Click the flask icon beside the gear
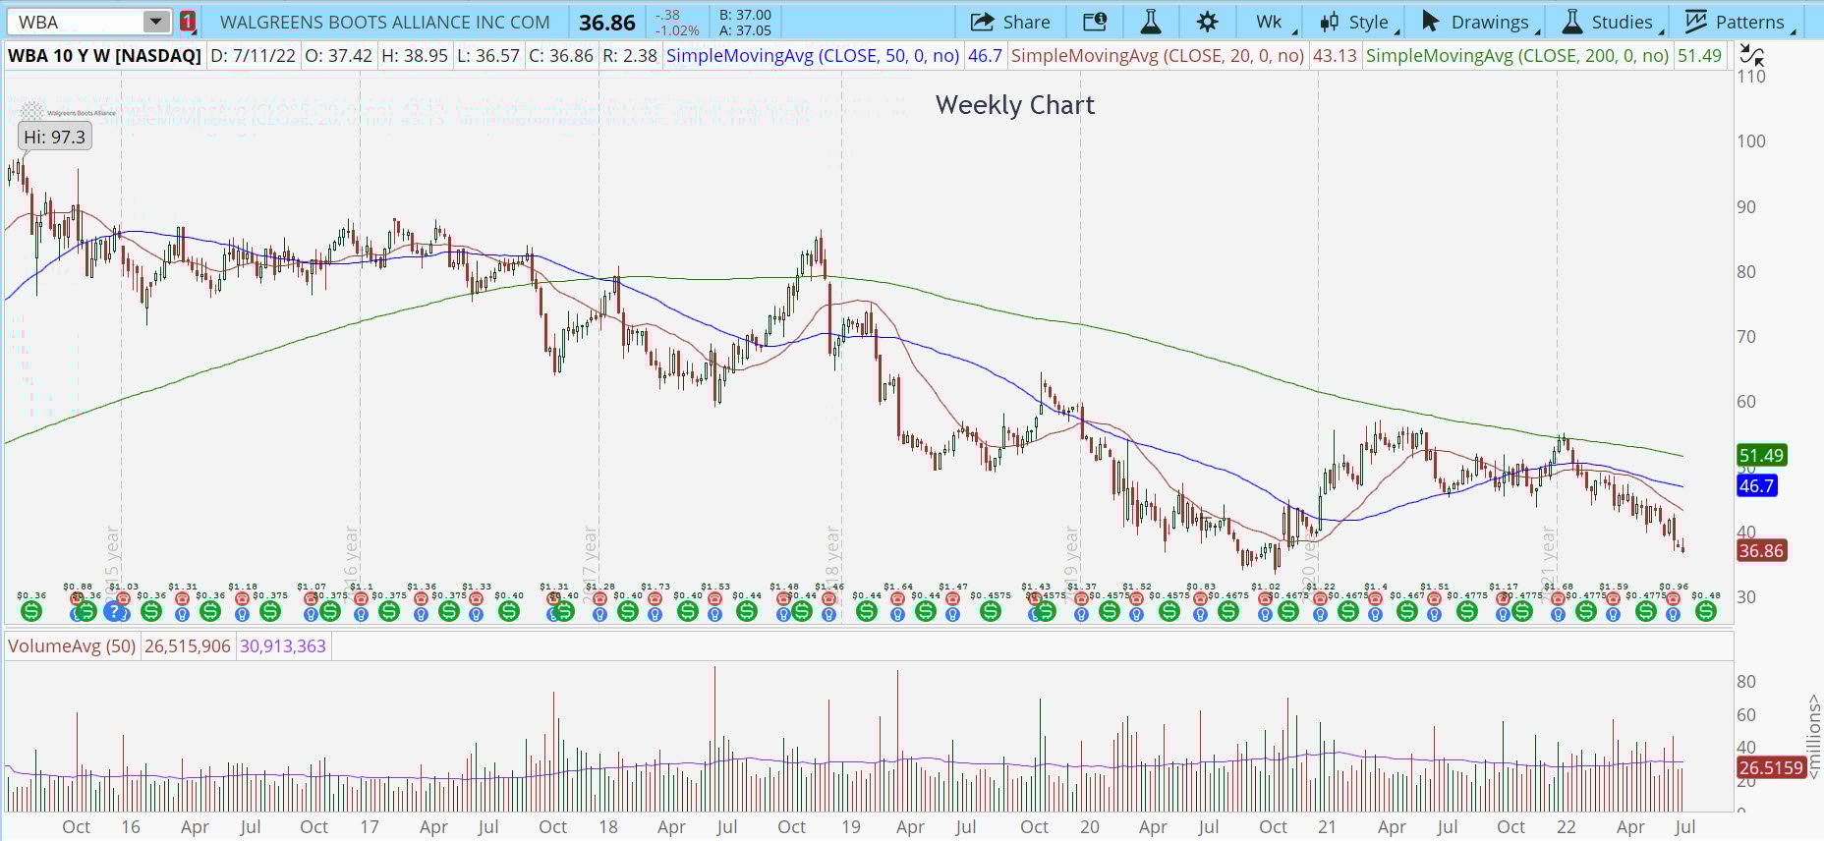This screenshot has width=1824, height=841. [1151, 22]
